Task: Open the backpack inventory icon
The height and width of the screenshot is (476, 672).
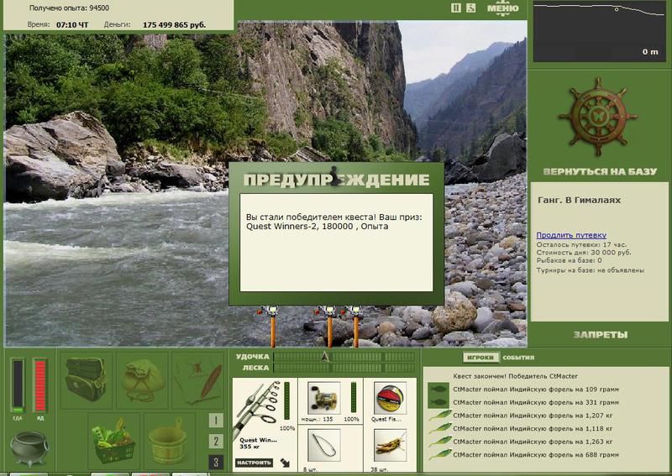Action: (87, 379)
